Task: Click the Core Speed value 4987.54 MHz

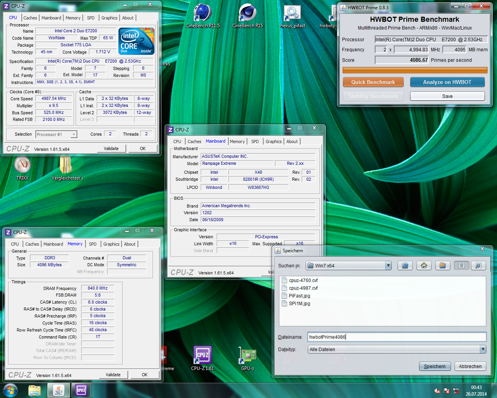Action: 54,98
